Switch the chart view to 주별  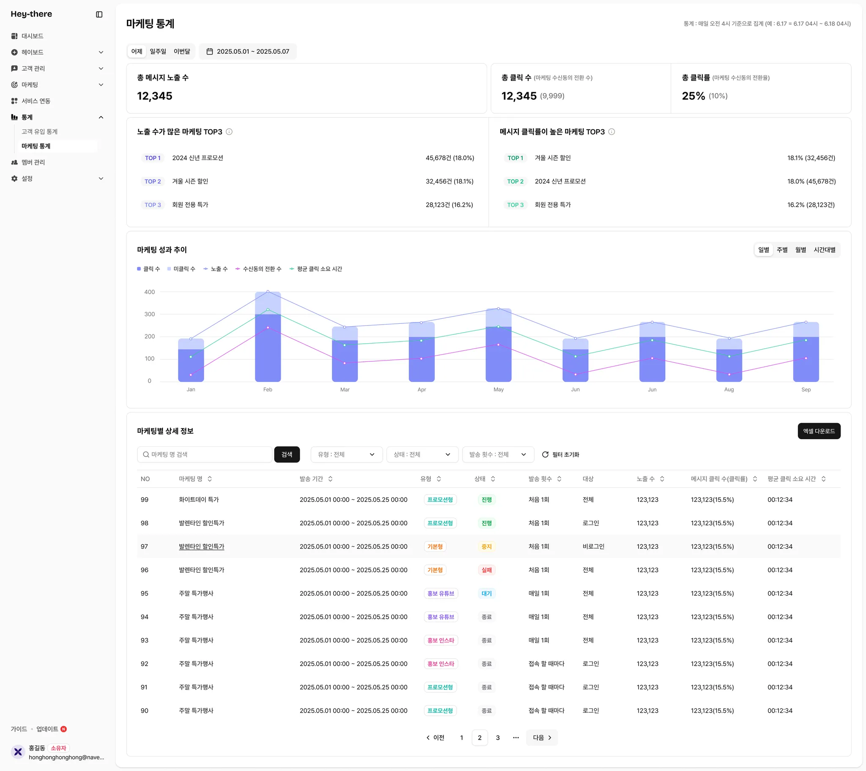782,250
